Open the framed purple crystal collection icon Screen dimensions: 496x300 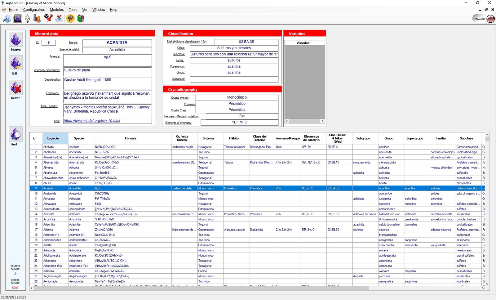pyautogui.click(x=18, y=19)
